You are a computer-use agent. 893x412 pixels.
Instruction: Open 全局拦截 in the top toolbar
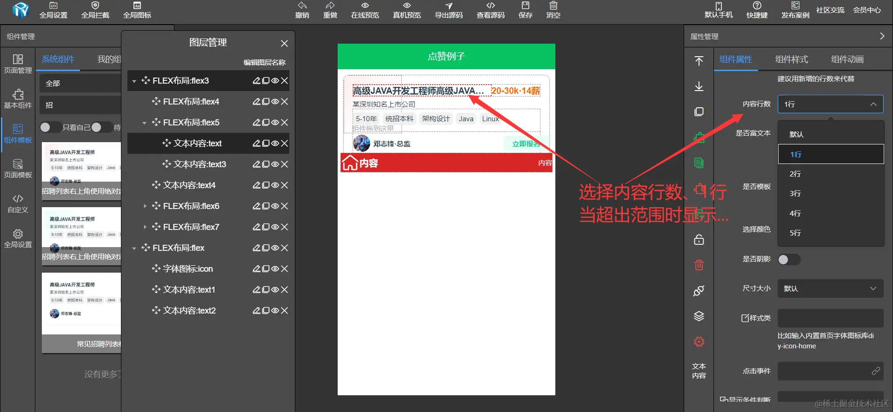pyautogui.click(x=95, y=10)
